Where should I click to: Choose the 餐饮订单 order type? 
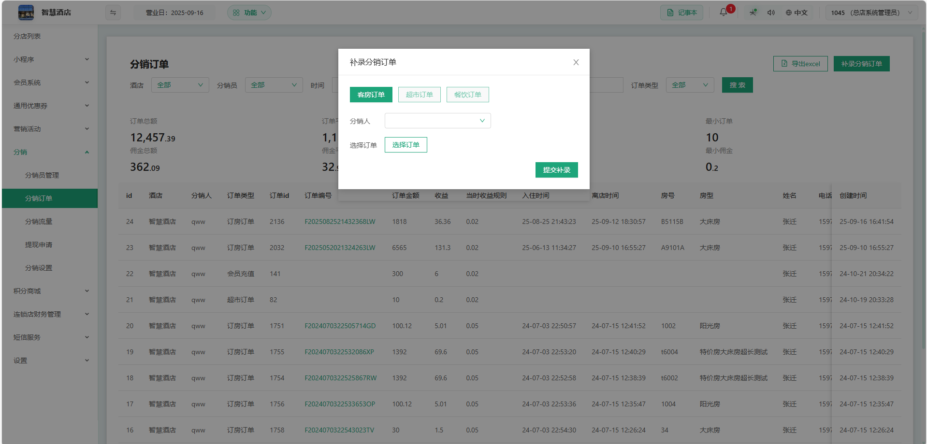pyautogui.click(x=467, y=95)
